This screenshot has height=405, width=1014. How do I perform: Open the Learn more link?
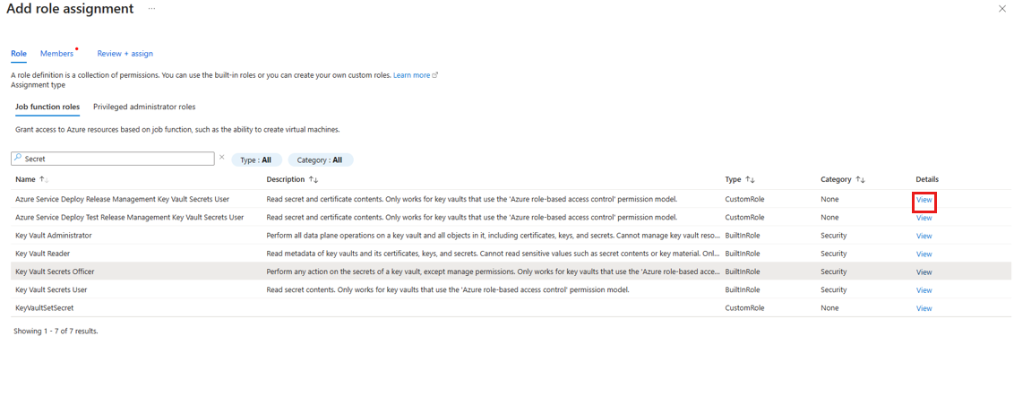412,75
